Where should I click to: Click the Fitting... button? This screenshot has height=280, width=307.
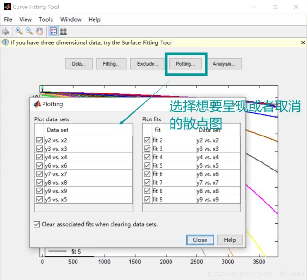[x=111, y=64]
